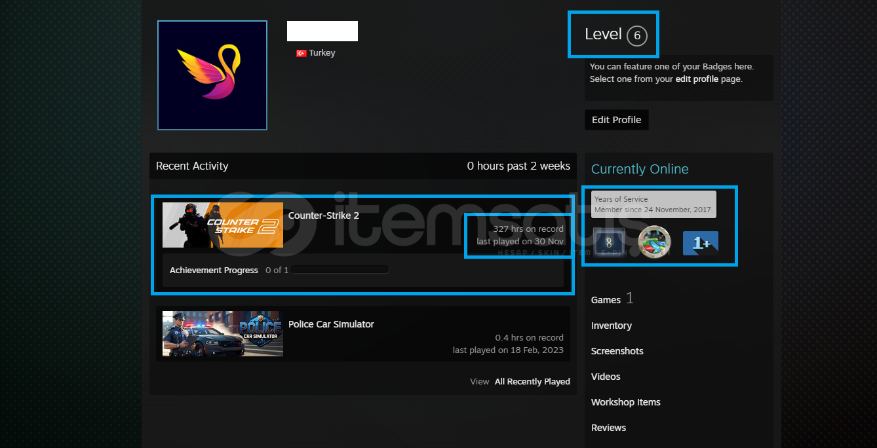Click '0.4 hrs on record' text
The width and height of the screenshot is (877, 448).
point(530,338)
